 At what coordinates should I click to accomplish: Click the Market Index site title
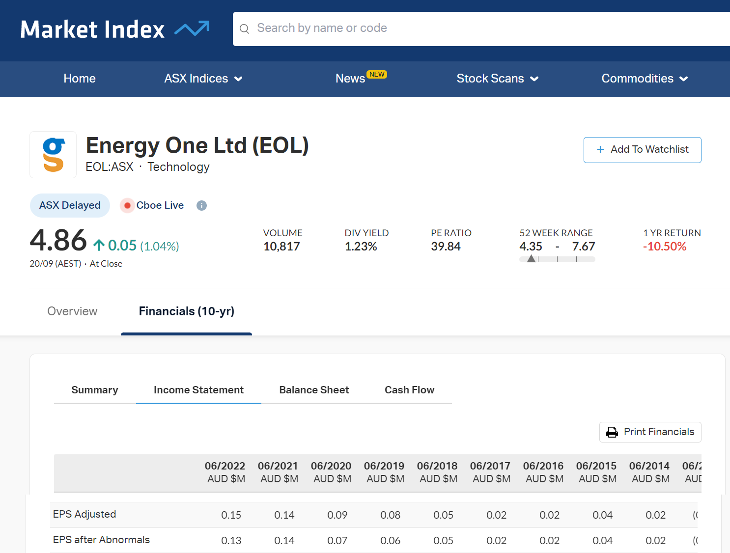pyautogui.click(x=92, y=29)
